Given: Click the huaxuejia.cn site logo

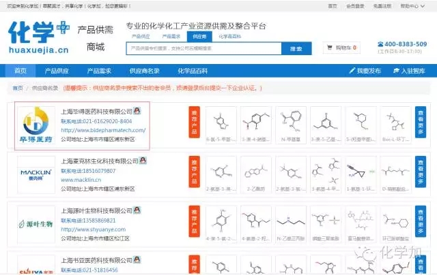Looking at the screenshot, I should [x=38, y=39].
